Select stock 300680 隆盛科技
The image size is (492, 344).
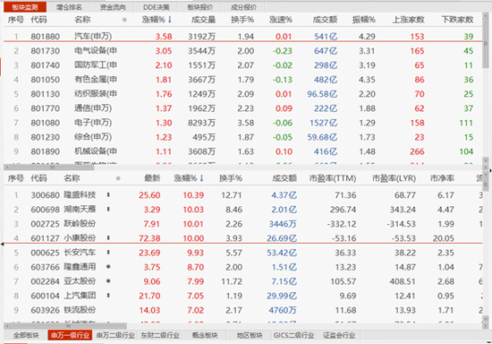(242, 195)
